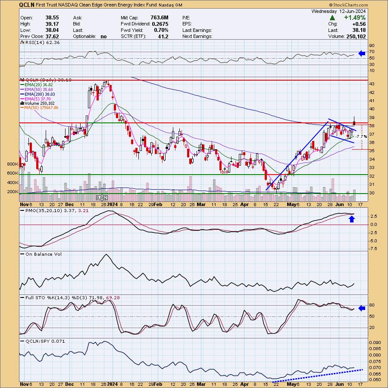
Task: Click the 0.090 ratio axis label
Action: [x=375, y=343]
